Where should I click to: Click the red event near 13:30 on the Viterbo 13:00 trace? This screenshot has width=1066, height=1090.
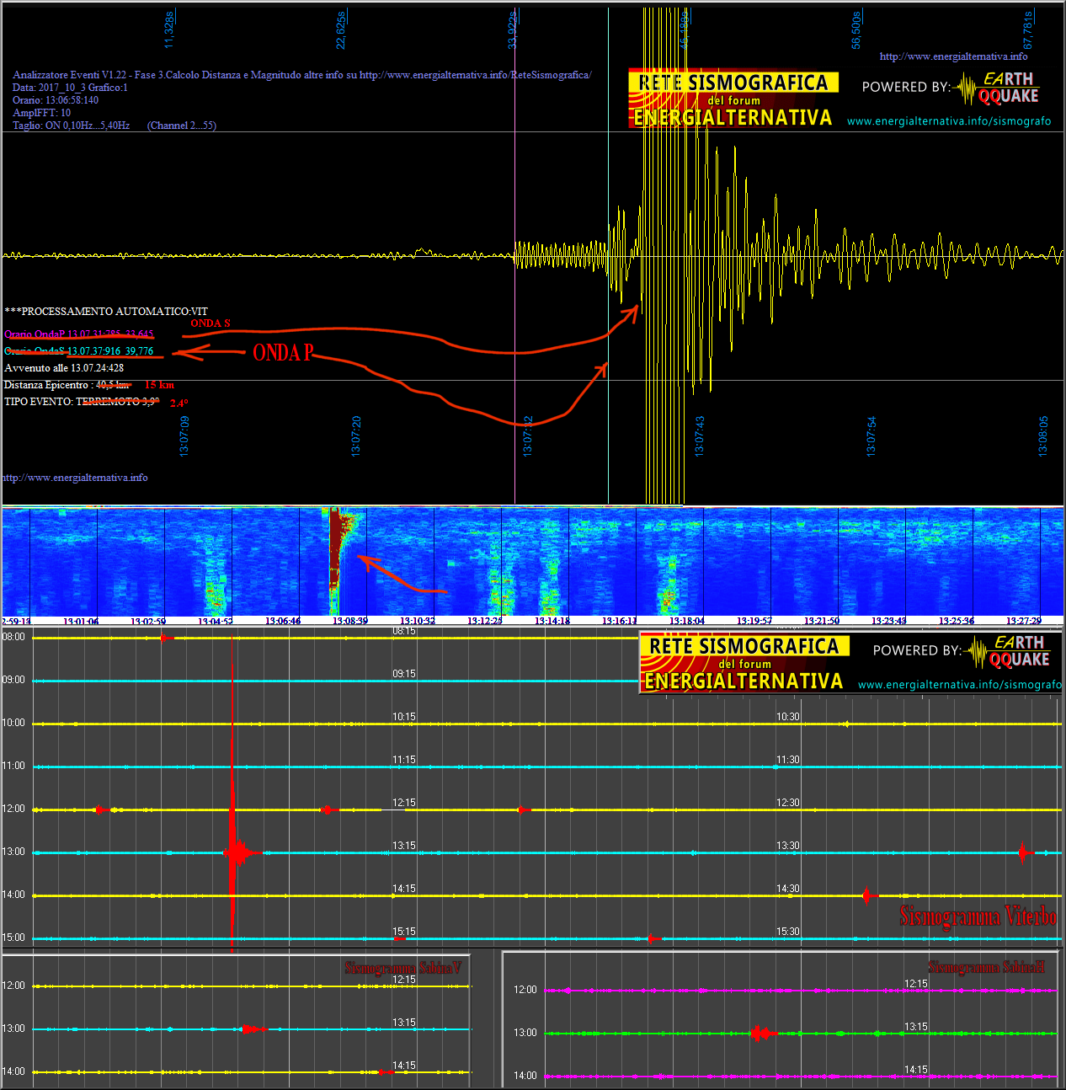[1023, 852]
